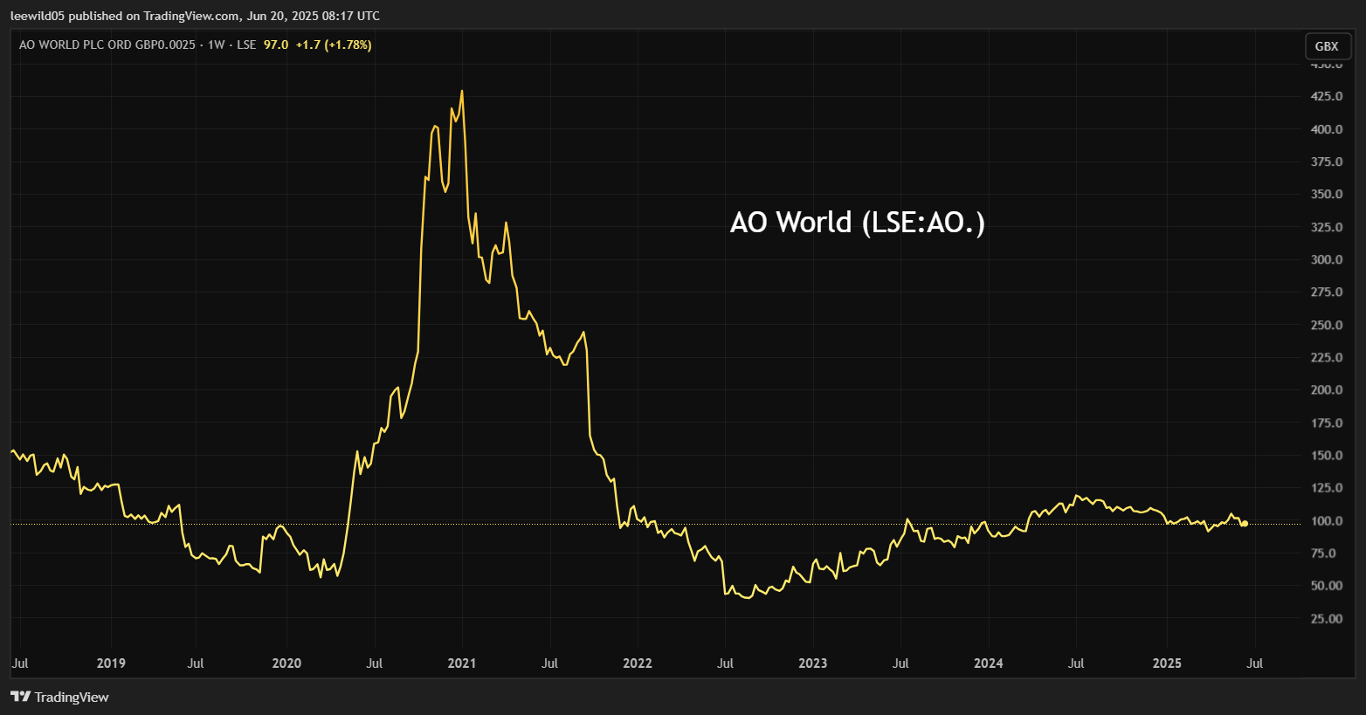Click the 125.0 price axis label

pyautogui.click(x=1327, y=488)
